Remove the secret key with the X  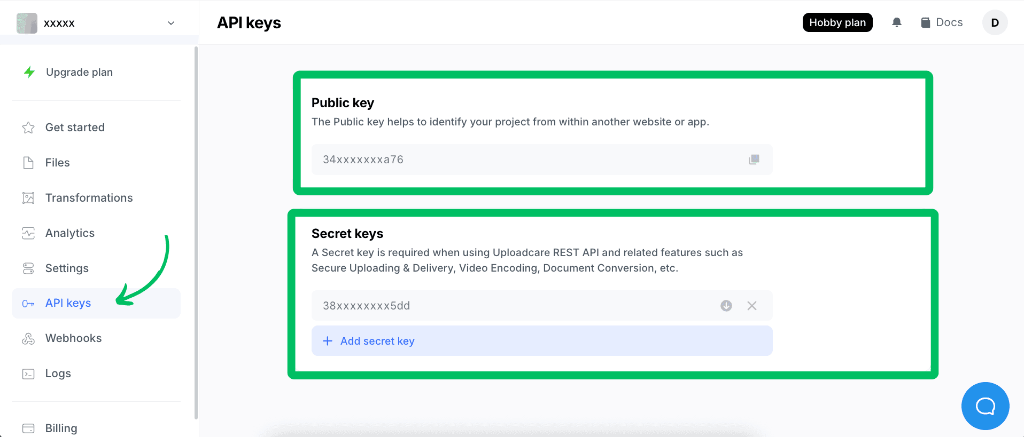point(752,306)
